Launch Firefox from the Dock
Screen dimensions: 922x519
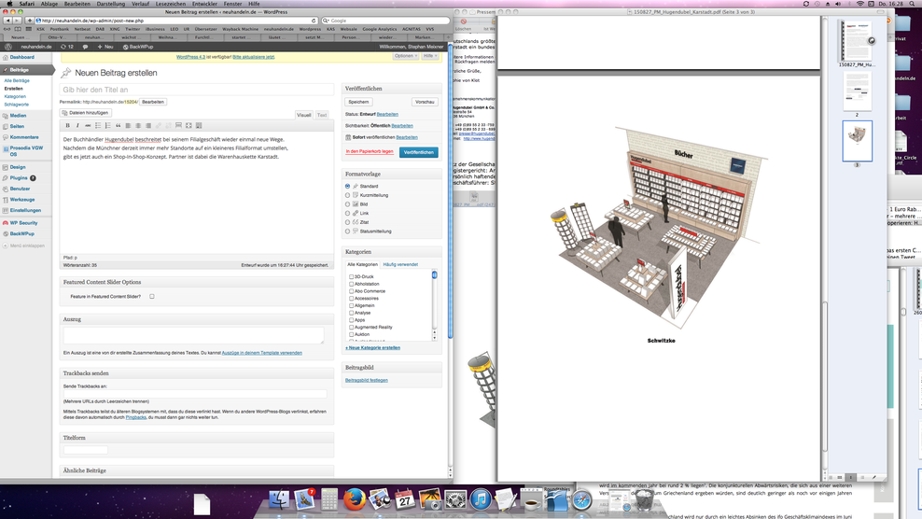tap(354, 499)
